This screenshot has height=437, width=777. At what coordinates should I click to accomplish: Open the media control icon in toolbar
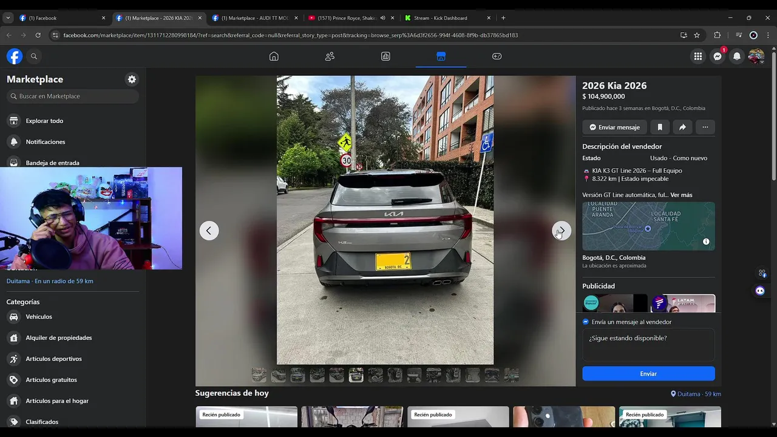pyautogui.click(x=739, y=35)
